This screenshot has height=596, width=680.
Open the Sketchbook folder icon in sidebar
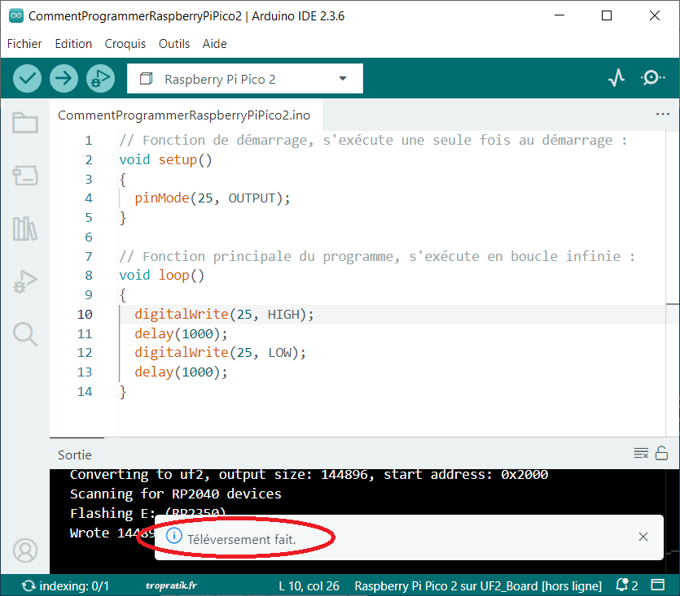coord(25,123)
